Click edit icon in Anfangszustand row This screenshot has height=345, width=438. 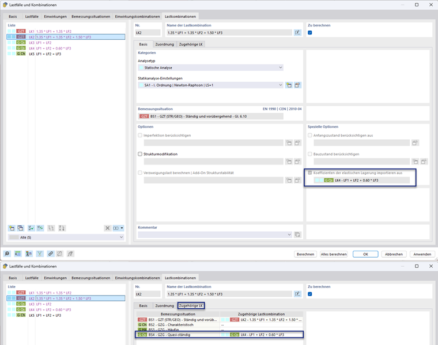pos(415,143)
